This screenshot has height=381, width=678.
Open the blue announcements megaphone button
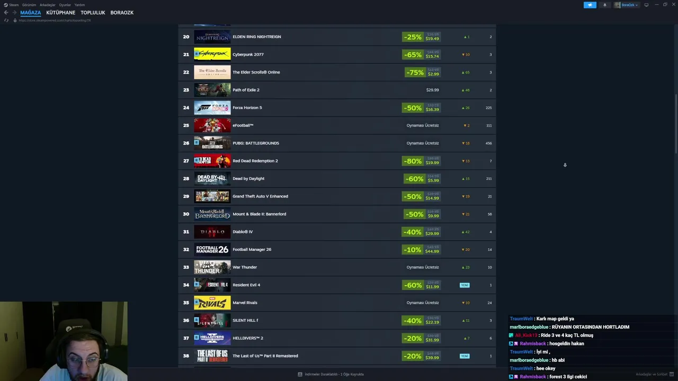point(590,5)
